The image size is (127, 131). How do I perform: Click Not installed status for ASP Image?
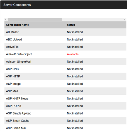pos(75,84)
